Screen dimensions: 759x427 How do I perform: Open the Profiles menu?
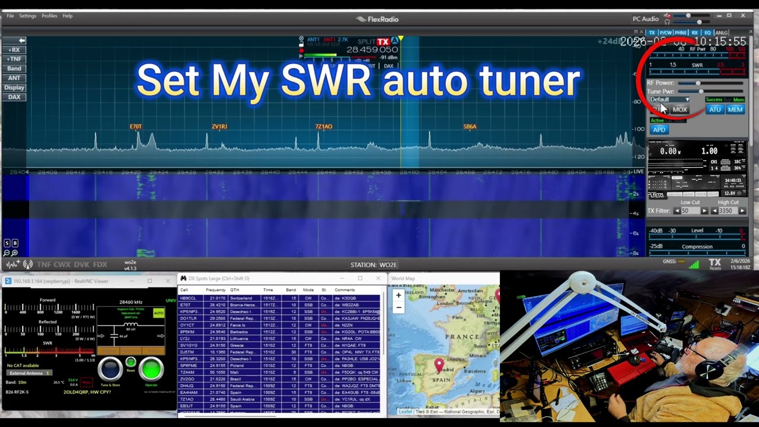(x=50, y=16)
